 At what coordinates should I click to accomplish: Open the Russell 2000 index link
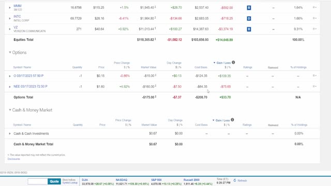(x=191, y=180)
